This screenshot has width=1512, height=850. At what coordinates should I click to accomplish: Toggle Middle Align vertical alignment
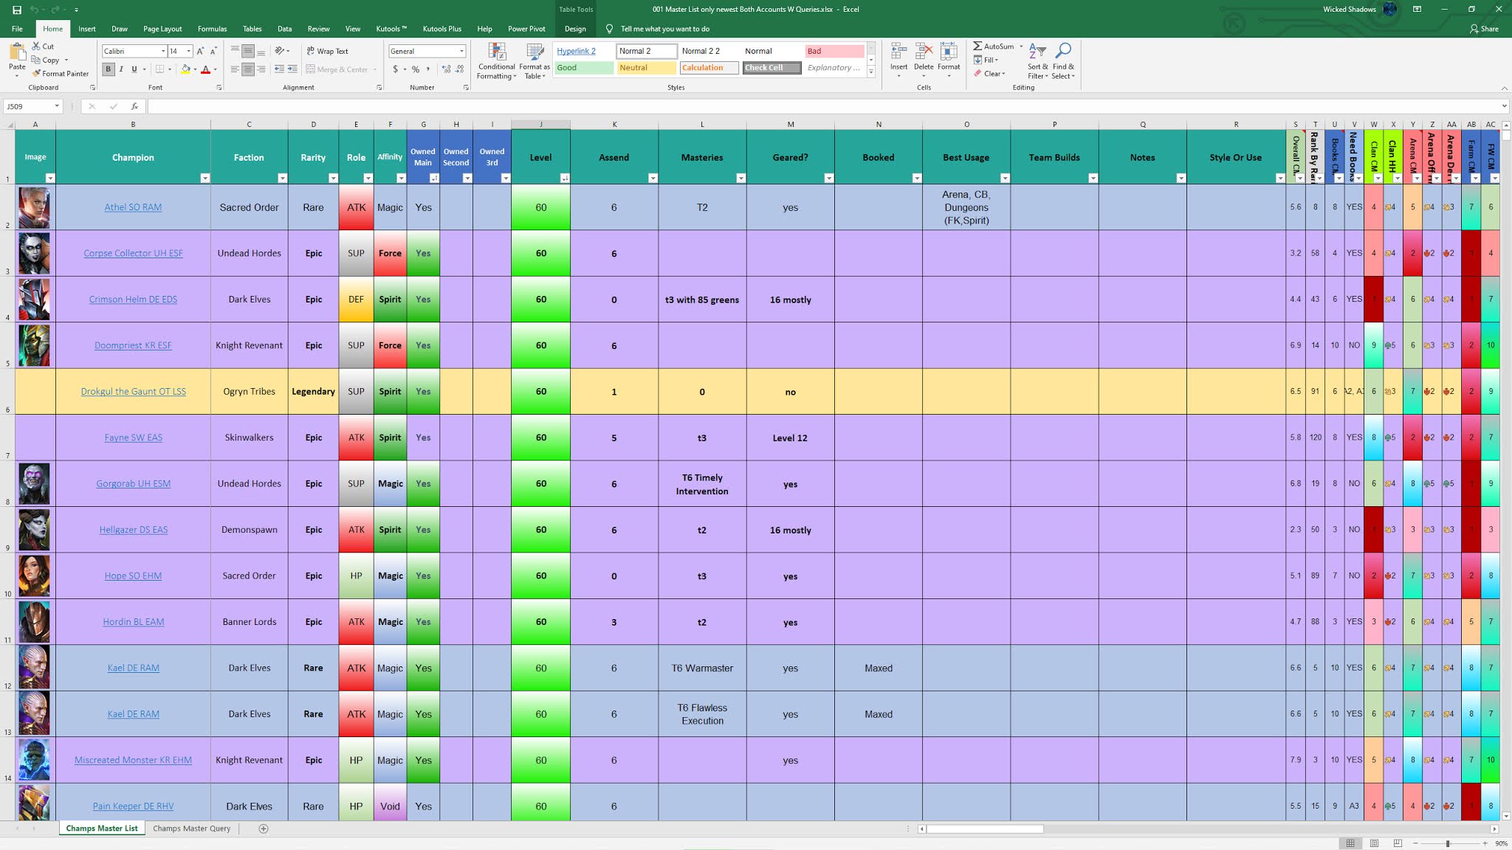(248, 51)
